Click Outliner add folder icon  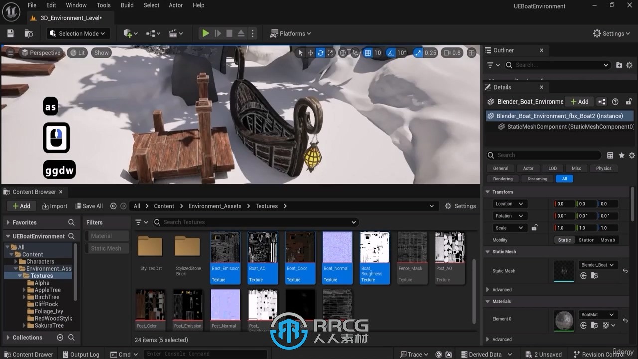click(x=619, y=65)
